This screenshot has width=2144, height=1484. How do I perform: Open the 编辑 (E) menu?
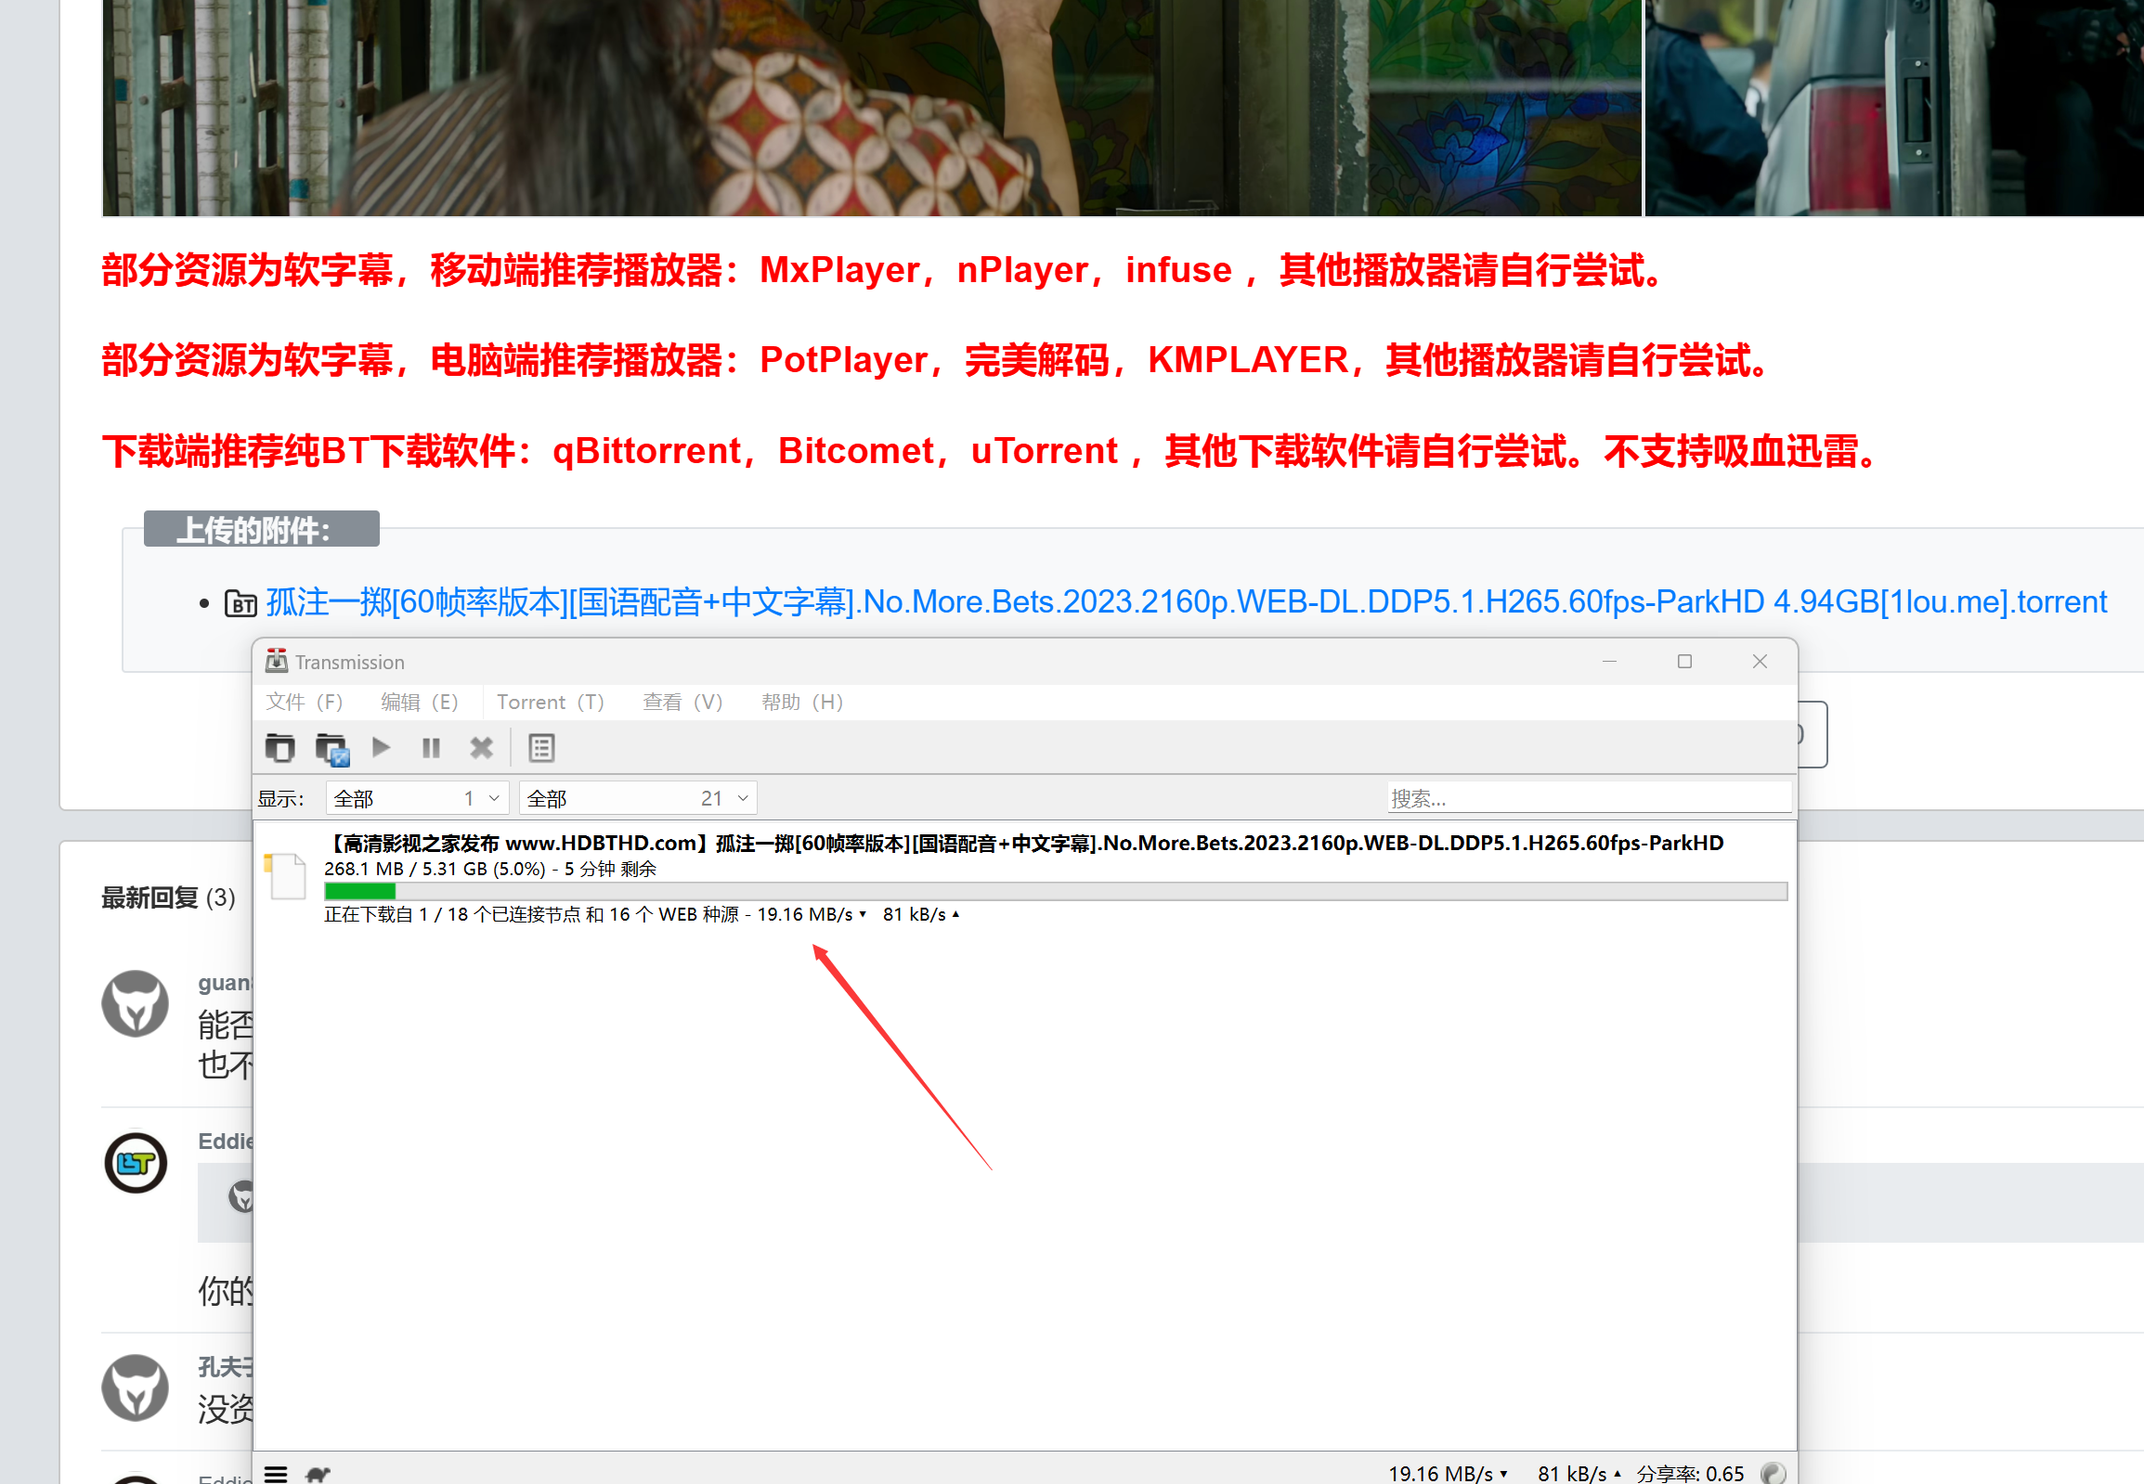[x=420, y=702]
